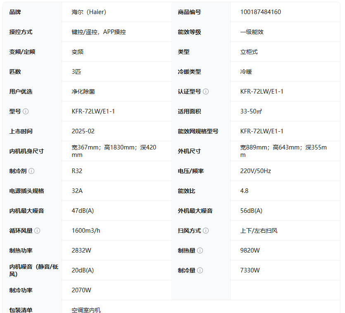345x313 pixels.
Task: Click the 认证型号 value KFR-72LW/E1-1
Action: pos(262,91)
